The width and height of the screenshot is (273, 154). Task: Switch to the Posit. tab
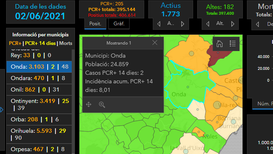[x=95, y=24]
